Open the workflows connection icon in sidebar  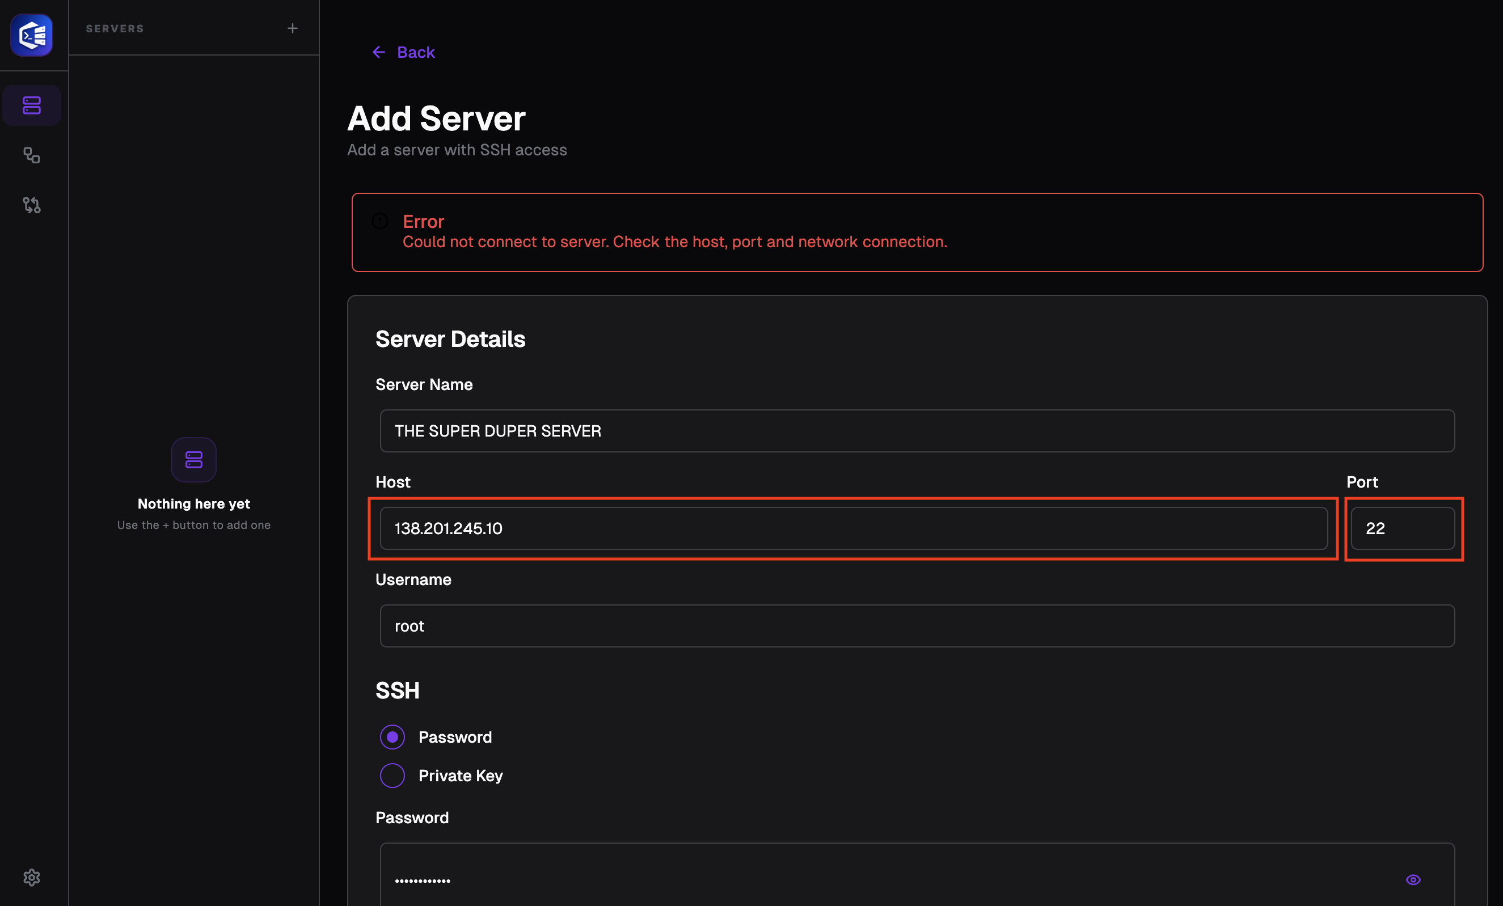(x=32, y=155)
